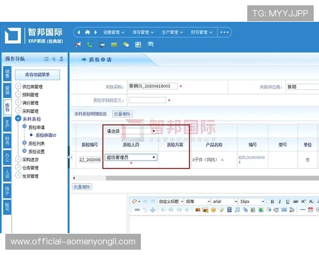
Task: Expand 预购管理 tree node
Action: (x=18, y=95)
